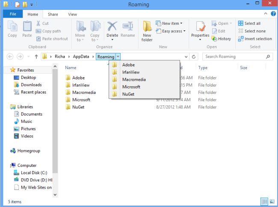Select the NuGet folder in file list

pos(75,107)
